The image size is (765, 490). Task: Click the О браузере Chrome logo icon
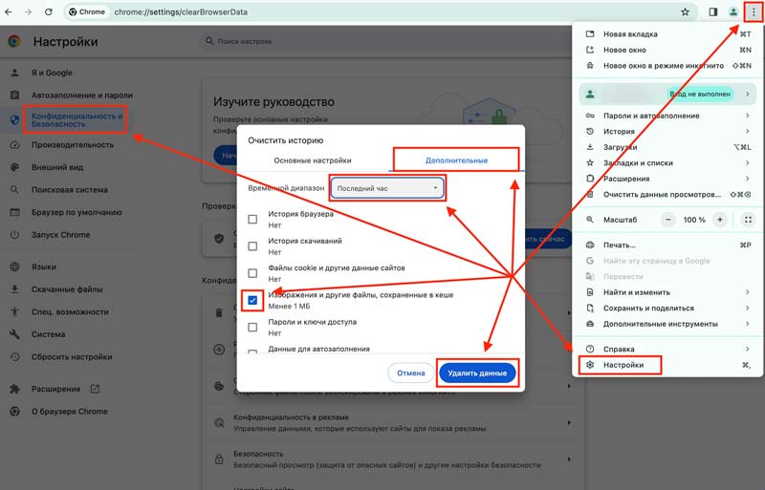click(x=14, y=411)
